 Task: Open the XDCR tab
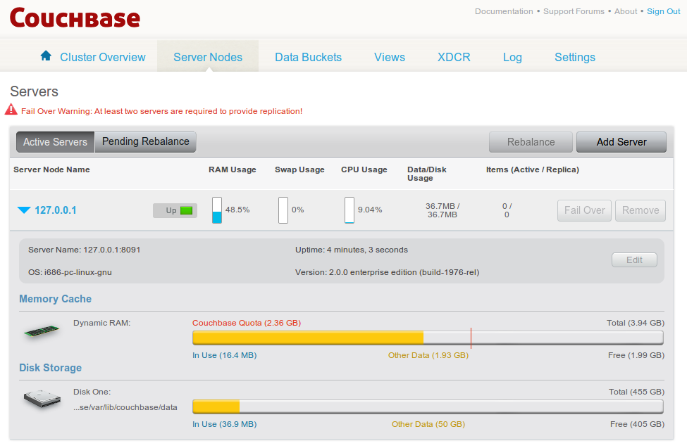(x=453, y=57)
